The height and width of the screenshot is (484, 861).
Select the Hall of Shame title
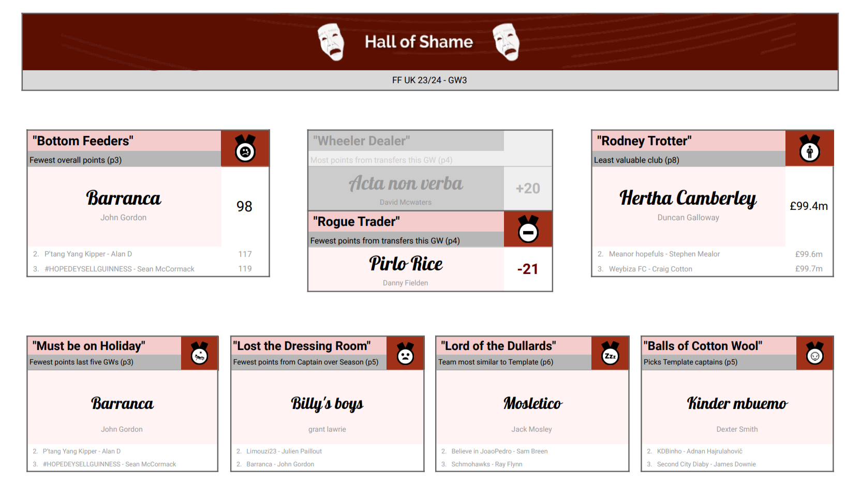tap(419, 42)
